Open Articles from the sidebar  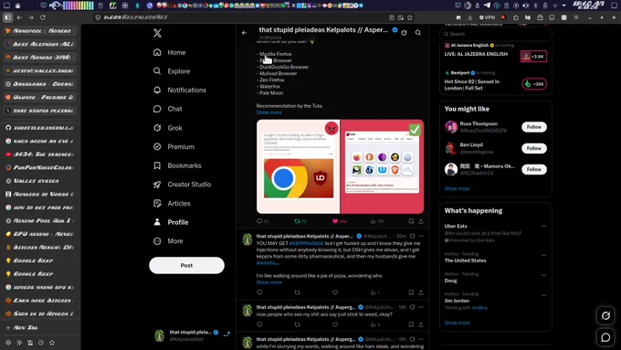[172, 204]
